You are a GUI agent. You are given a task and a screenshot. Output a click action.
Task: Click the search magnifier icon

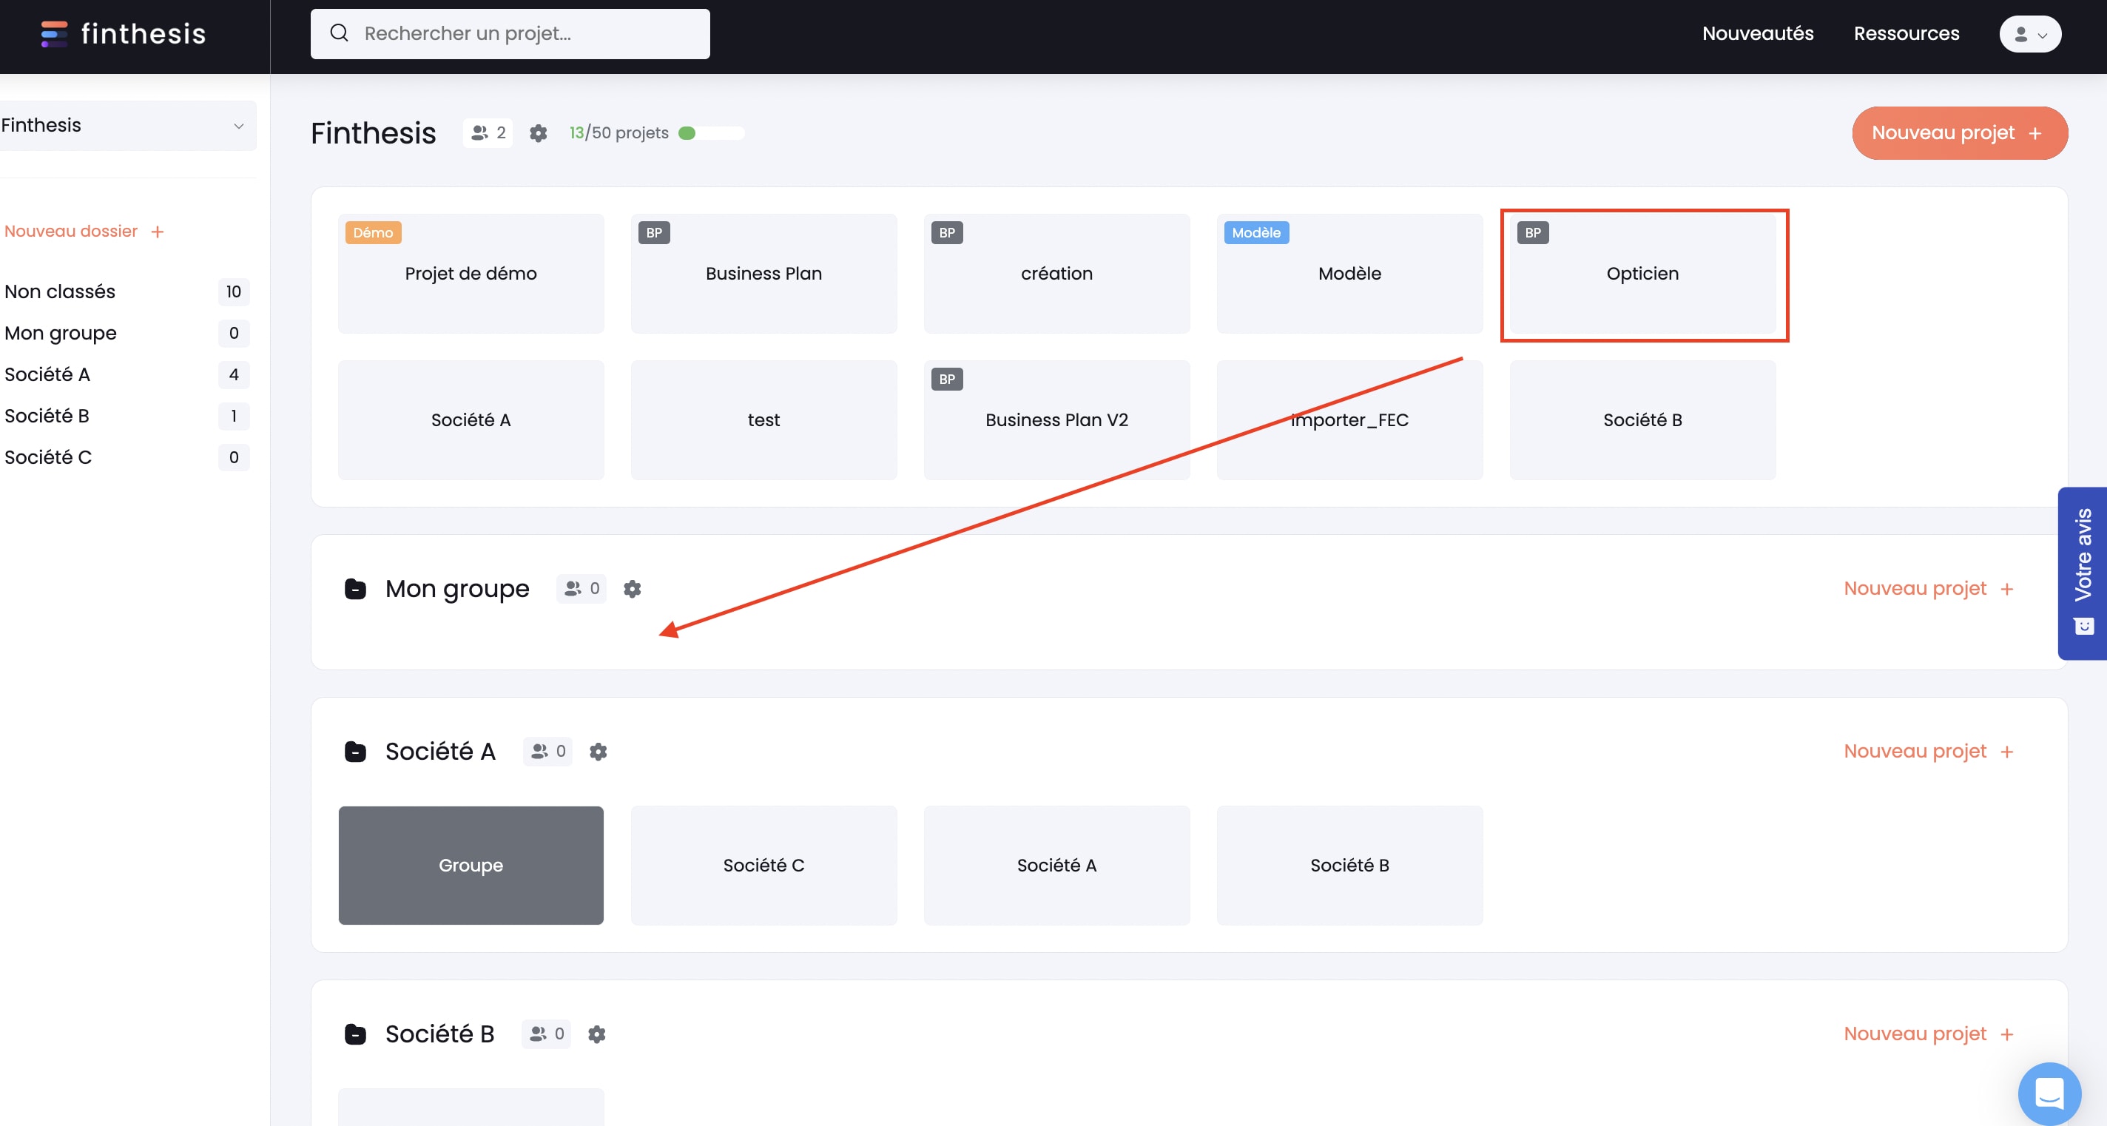tap(340, 33)
